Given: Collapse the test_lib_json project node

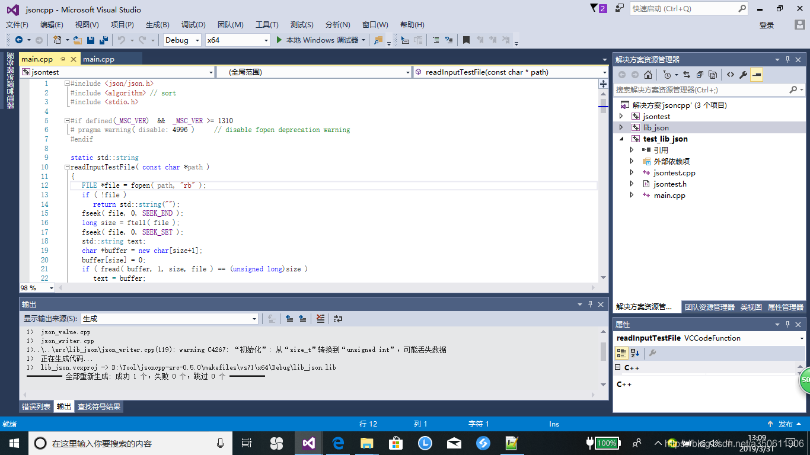Looking at the screenshot, I should [621, 139].
